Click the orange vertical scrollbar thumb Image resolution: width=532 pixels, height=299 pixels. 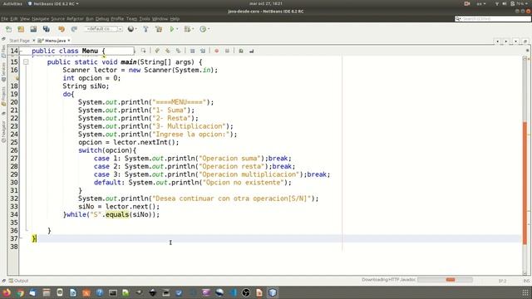coord(525,183)
